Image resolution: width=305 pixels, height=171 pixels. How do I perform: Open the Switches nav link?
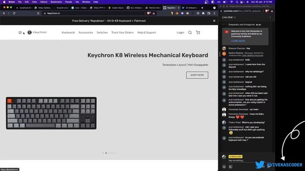[x=102, y=33]
